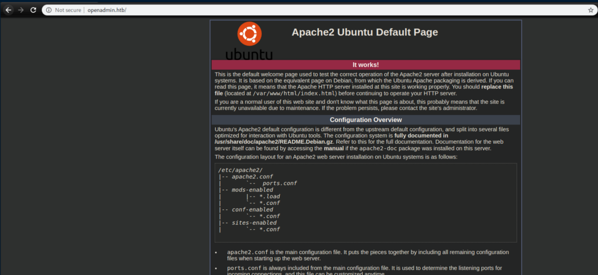
Task: Click the "manual" link in Configuration Overview
Action: click(x=333, y=148)
